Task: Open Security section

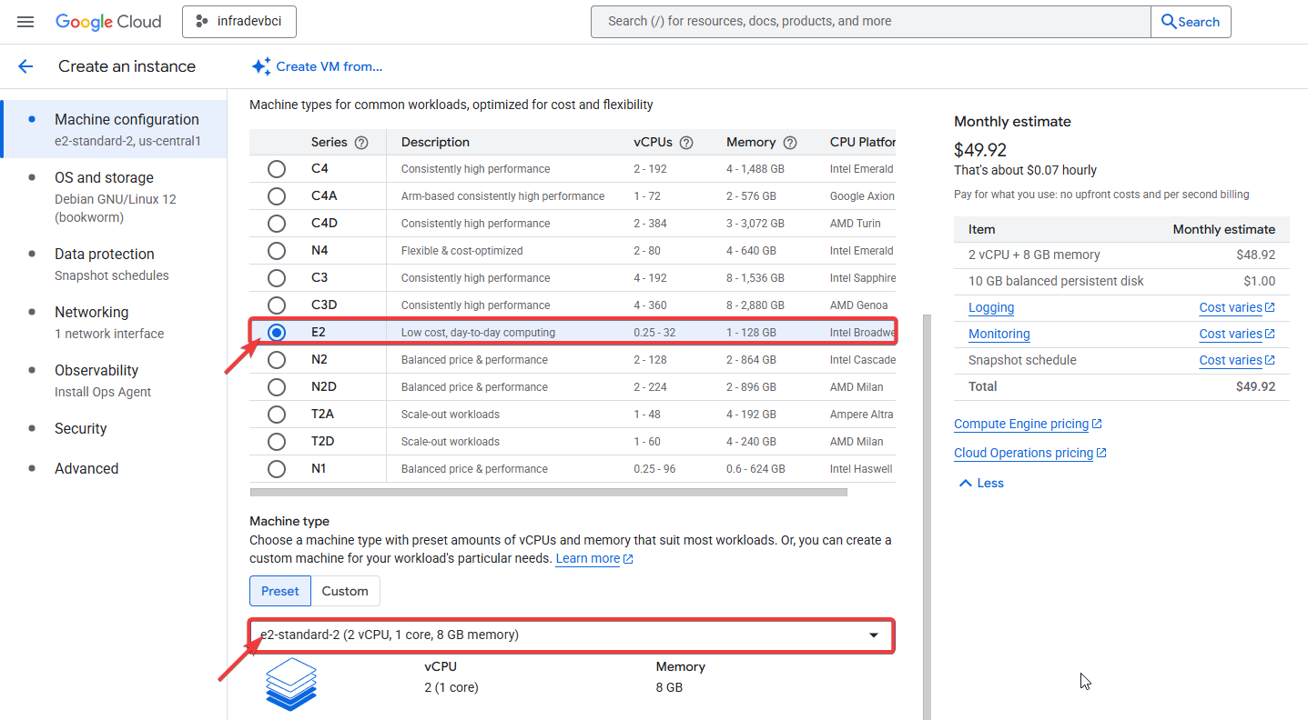Action: pos(114,429)
